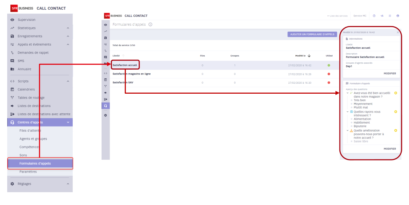Sort by the Modifié le column arrow
The image size is (409, 205).
pyautogui.click(x=309, y=56)
